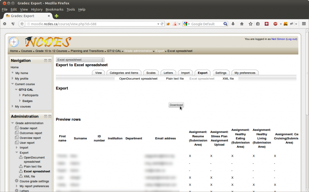Select OpenDocument spreadsheet sub-tab
The height and width of the screenshot is (192, 309).
click(x=138, y=79)
